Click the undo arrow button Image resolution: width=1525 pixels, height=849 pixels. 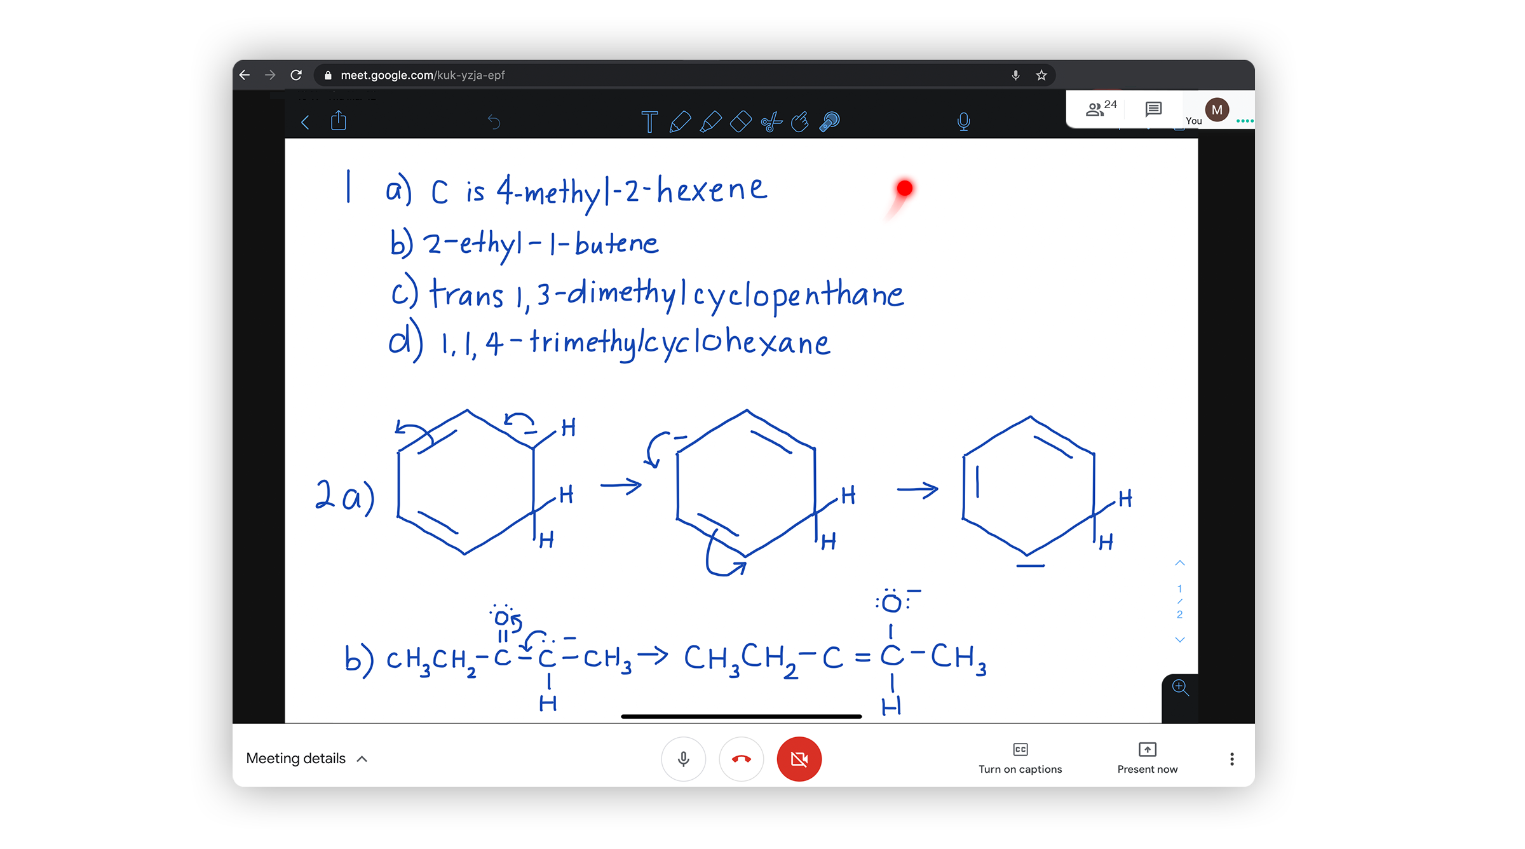493,120
